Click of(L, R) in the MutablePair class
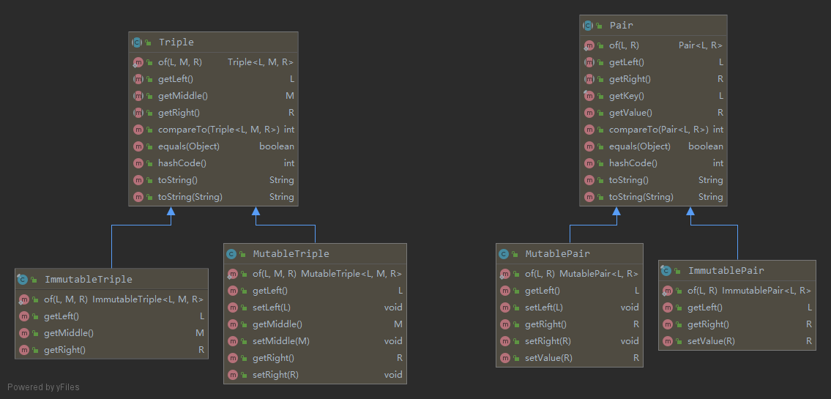 (540, 274)
